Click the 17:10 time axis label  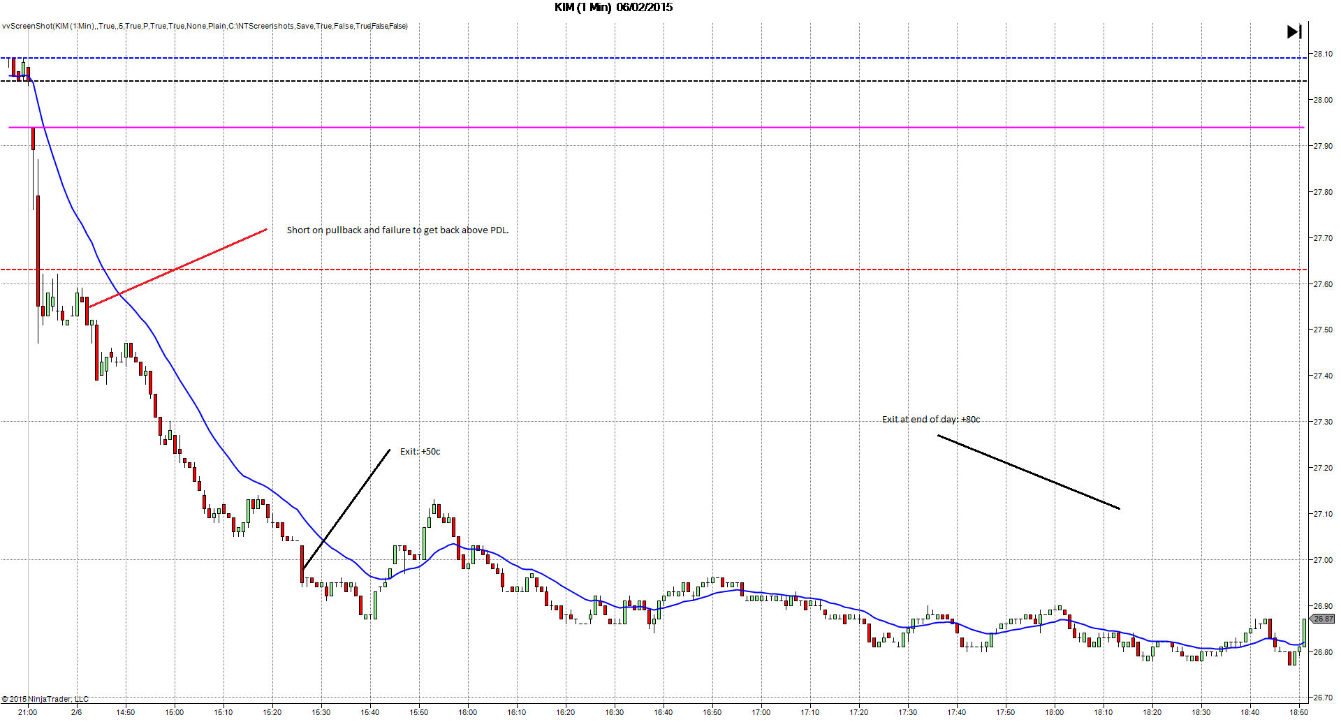(x=810, y=712)
